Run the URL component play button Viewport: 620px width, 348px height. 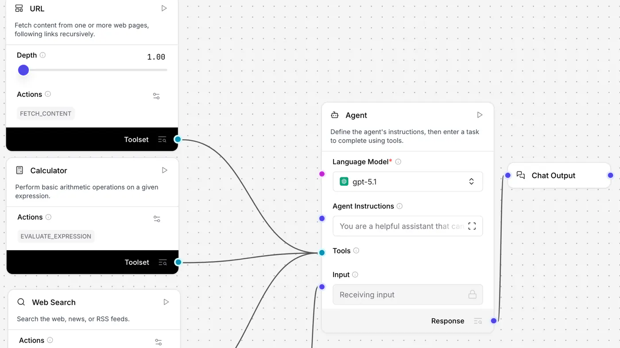[164, 8]
